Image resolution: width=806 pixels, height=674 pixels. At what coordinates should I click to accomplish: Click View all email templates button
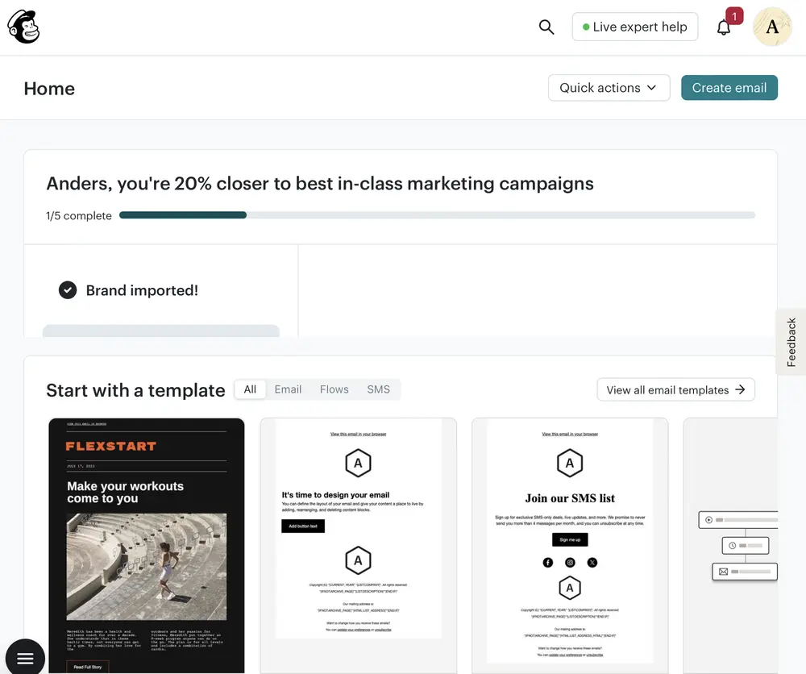675,389
